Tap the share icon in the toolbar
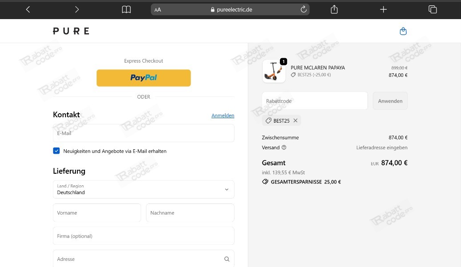The width and height of the screenshot is (461, 267). [334, 9]
